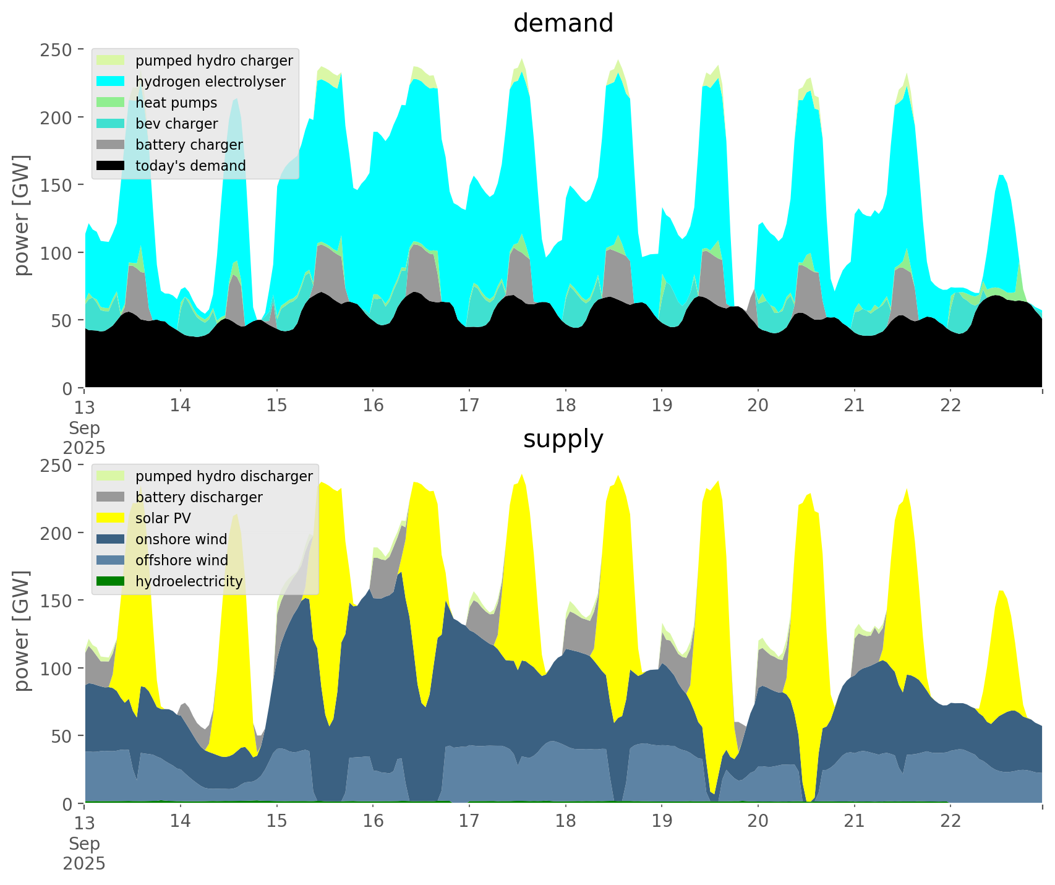Viewport: 1055px width, 885px height.
Task: Click the pumped hydro discharger legend label
Action: [x=224, y=476]
